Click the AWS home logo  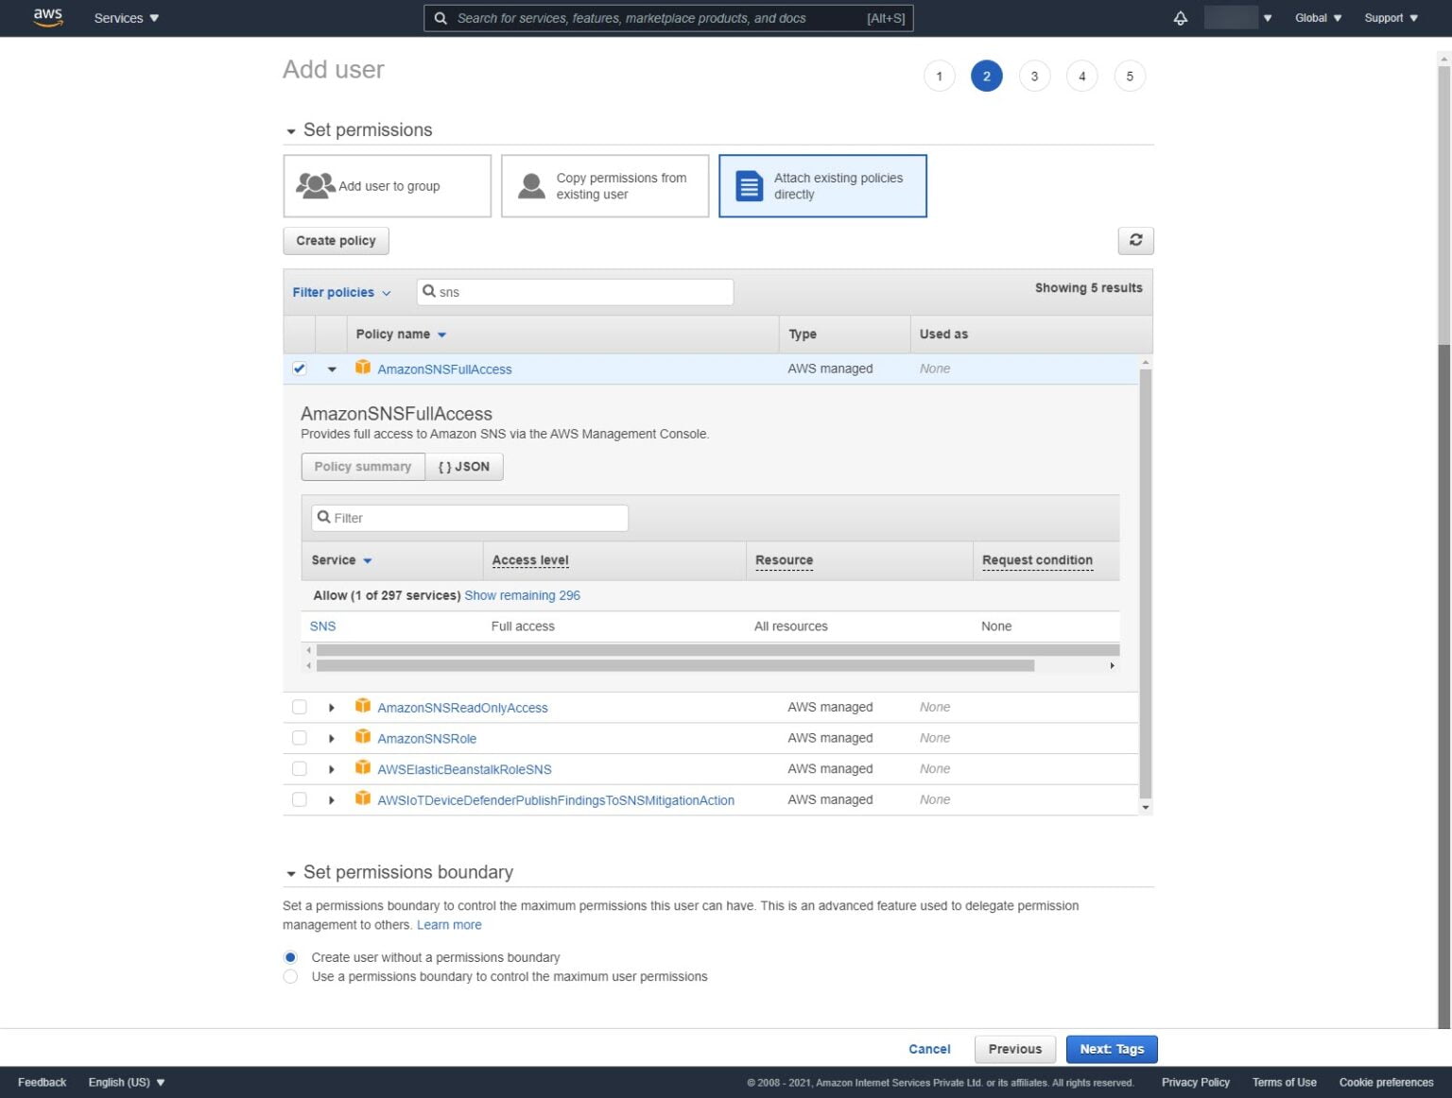(47, 17)
